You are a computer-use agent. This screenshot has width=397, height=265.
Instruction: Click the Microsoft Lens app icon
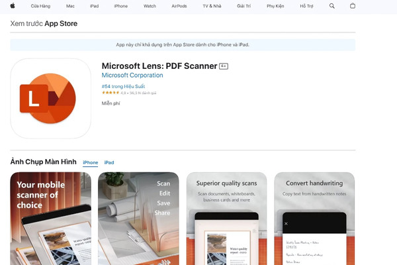[51, 99]
